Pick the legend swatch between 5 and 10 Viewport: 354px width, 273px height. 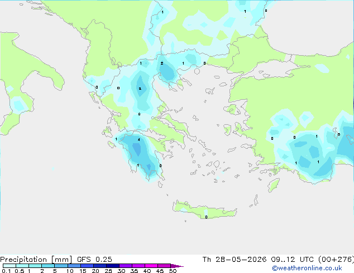click(x=61, y=266)
